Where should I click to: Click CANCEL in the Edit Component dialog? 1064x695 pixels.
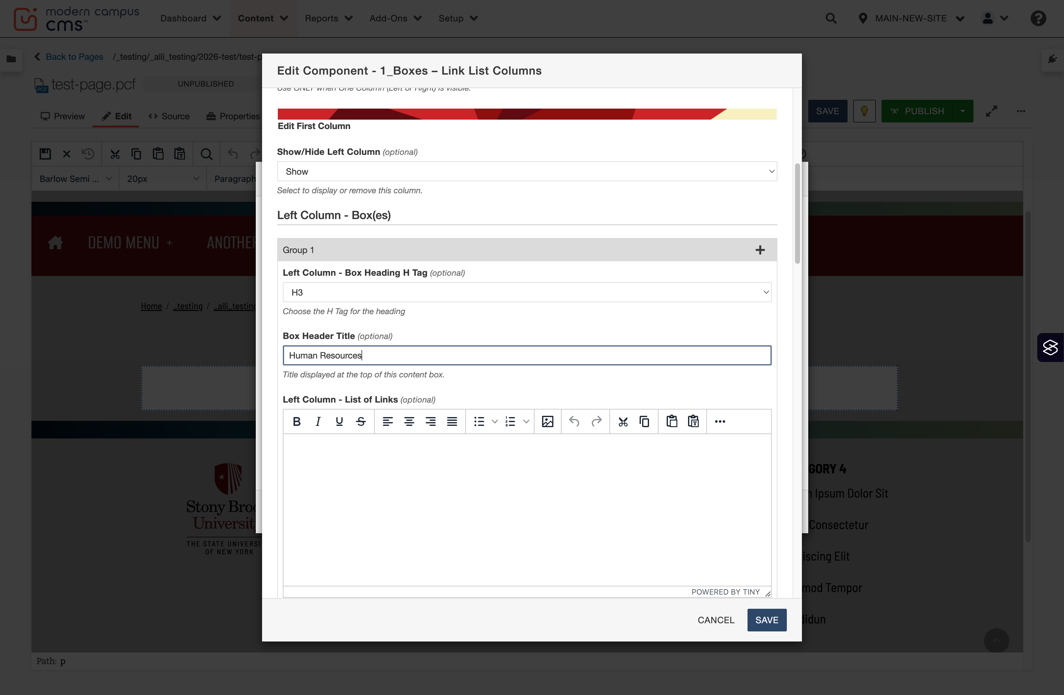click(x=716, y=620)
